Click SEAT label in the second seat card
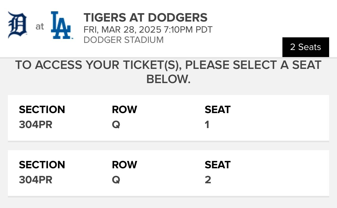 click(217, 165)
